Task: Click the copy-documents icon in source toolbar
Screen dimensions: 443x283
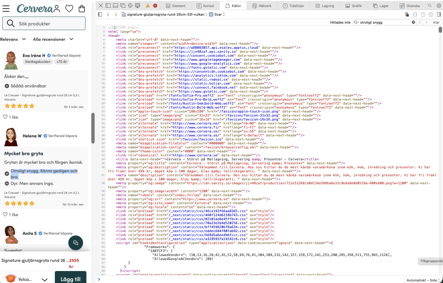Action: tap(407, 14)
